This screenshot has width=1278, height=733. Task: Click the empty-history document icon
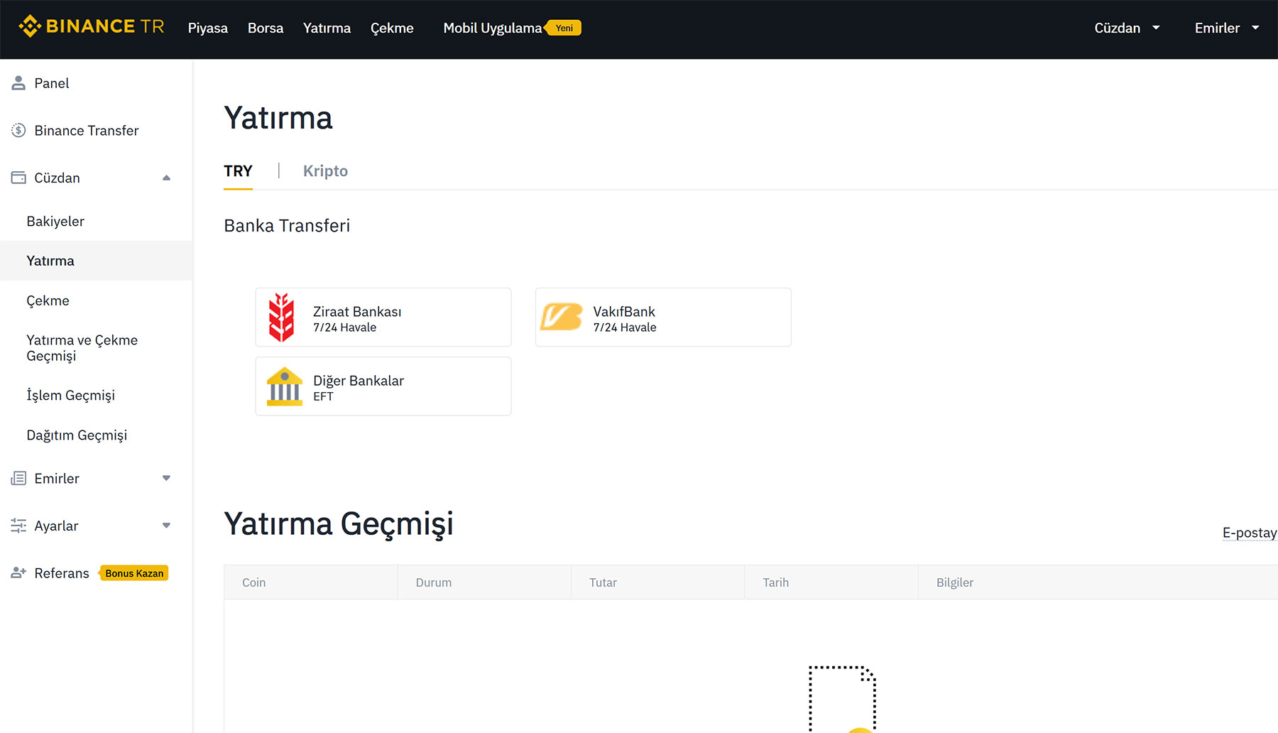843,699
